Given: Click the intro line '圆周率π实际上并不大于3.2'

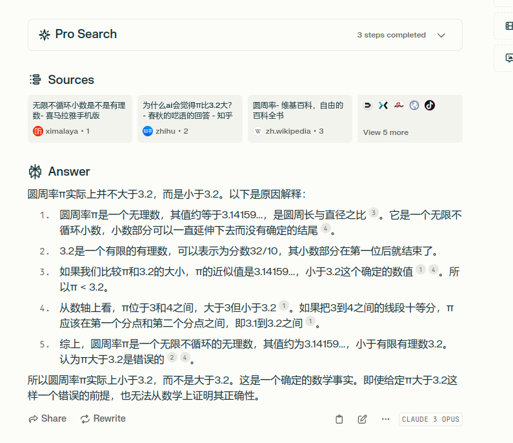Looking at the screenshot, I should tap(166, 194).
